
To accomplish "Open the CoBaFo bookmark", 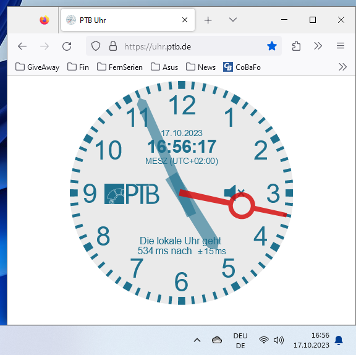I will coord(242,67).
